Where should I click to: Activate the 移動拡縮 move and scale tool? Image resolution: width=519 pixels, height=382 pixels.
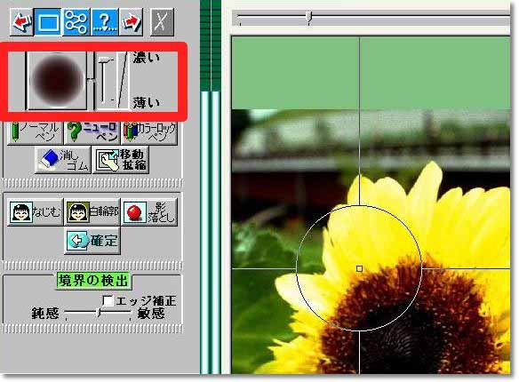coord(121,160)
